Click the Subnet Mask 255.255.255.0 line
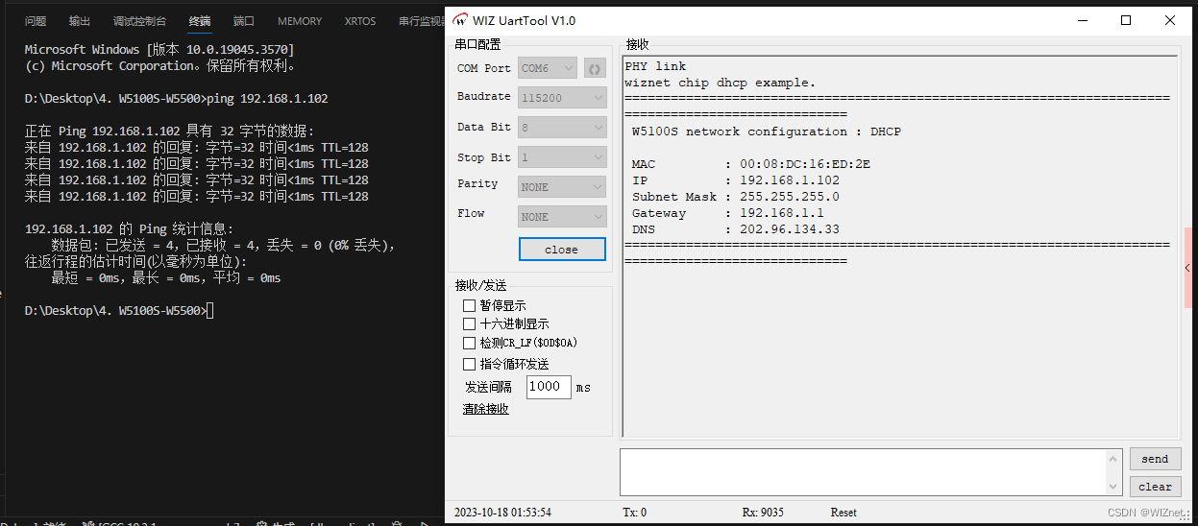 click(x=736, y=197)
